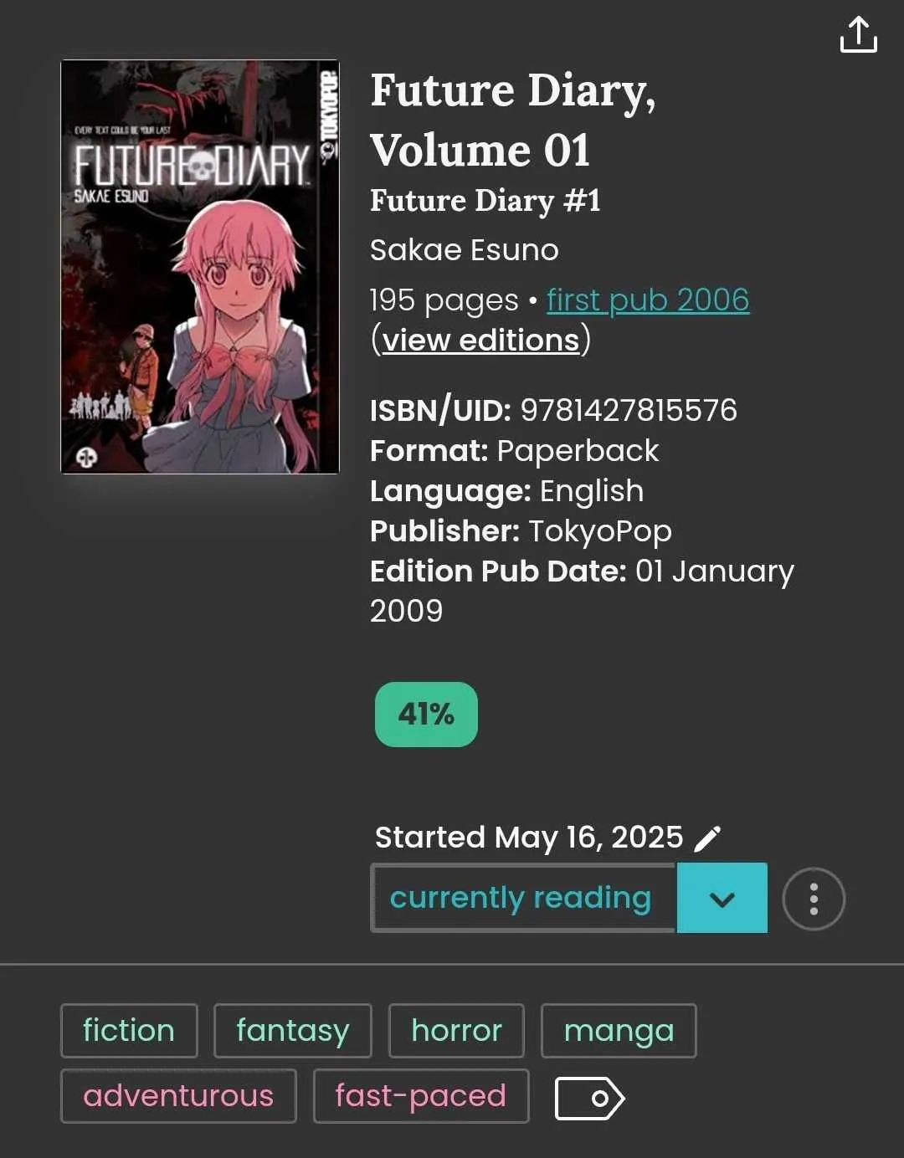The width and height of the screenshot is (904, 1158).
Task: Select the fiction genre tag
Action: tap(129, 1030)
